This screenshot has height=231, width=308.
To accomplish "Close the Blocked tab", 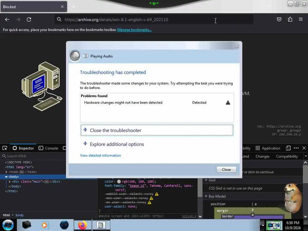I will pyautogui.click(x=62, y=7).
